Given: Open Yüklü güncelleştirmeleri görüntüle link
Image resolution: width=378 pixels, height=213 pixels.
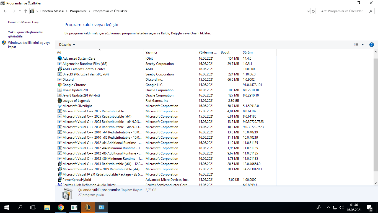Looking at the screenshot, I should (26, 34).
